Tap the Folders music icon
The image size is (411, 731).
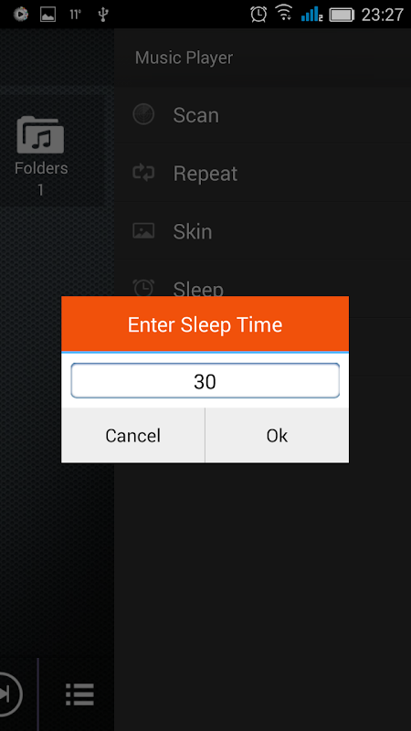(40, 134)
